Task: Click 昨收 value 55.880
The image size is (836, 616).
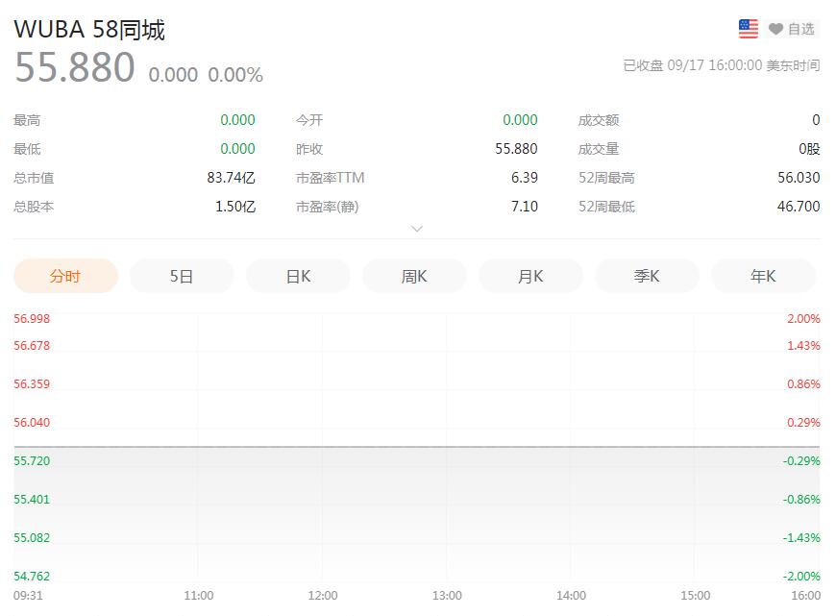Action: tap(516, 149)
